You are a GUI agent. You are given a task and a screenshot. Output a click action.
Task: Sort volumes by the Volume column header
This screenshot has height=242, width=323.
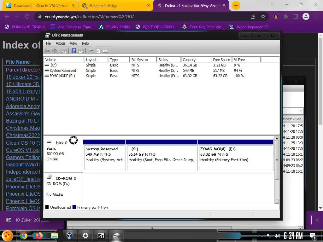(x=64, y=60)
